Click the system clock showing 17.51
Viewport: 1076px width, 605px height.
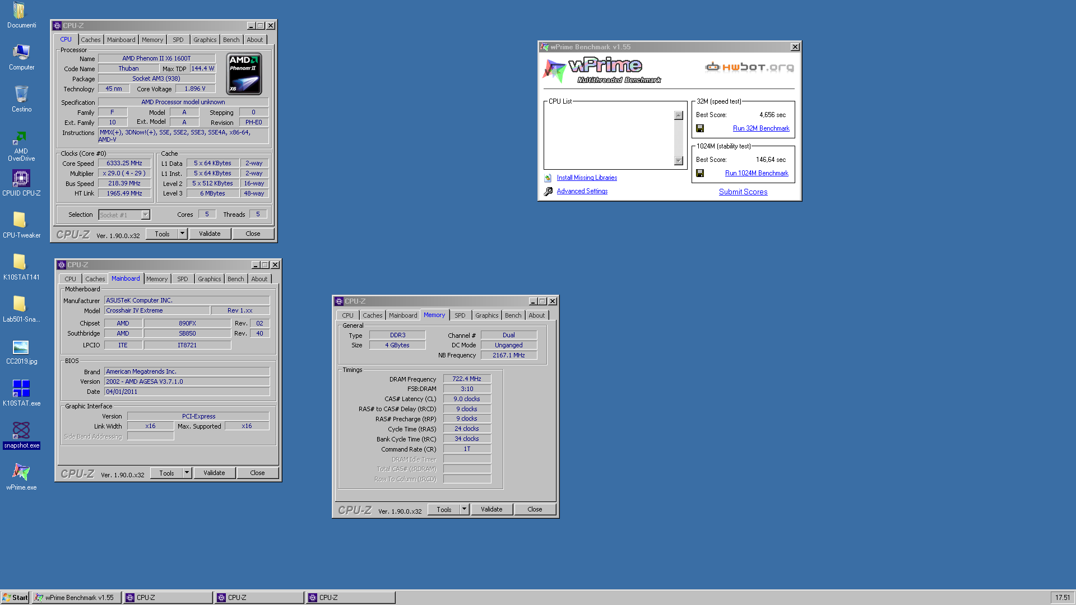[x=1063, y=598]
